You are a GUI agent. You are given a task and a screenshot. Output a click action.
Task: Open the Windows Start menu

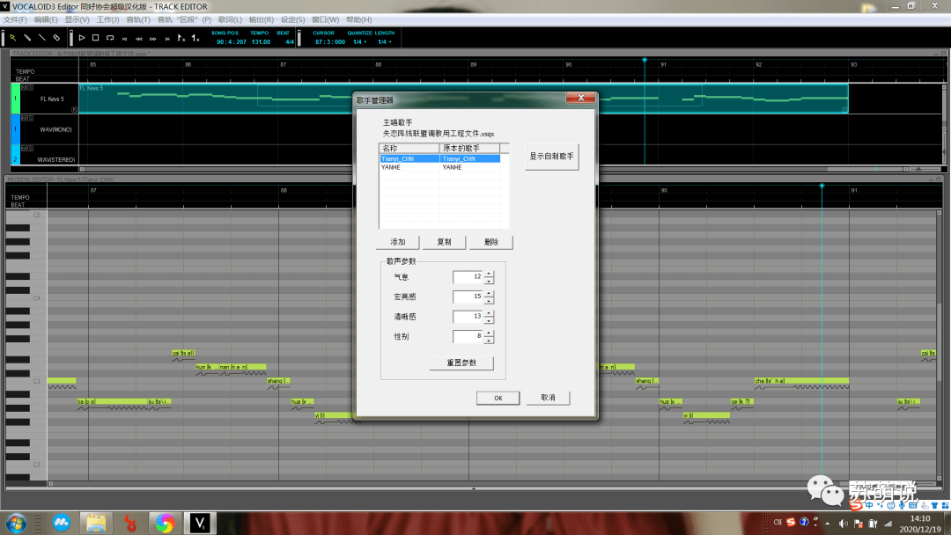coord(17,523)
